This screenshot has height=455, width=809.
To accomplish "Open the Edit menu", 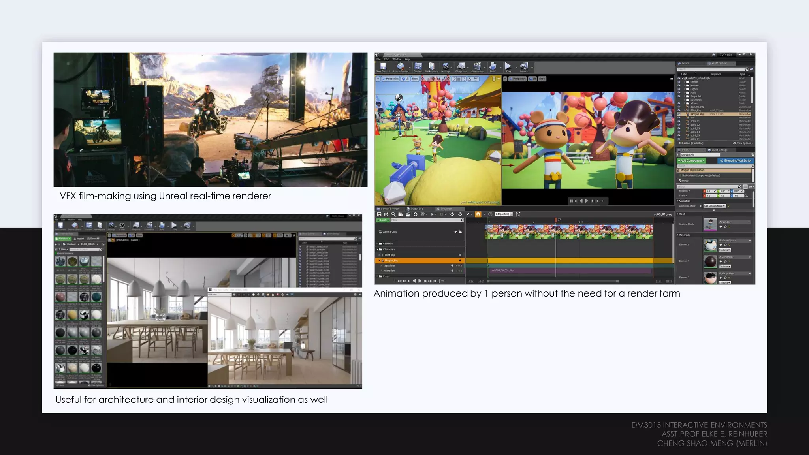I will click(x=386, y=59).
